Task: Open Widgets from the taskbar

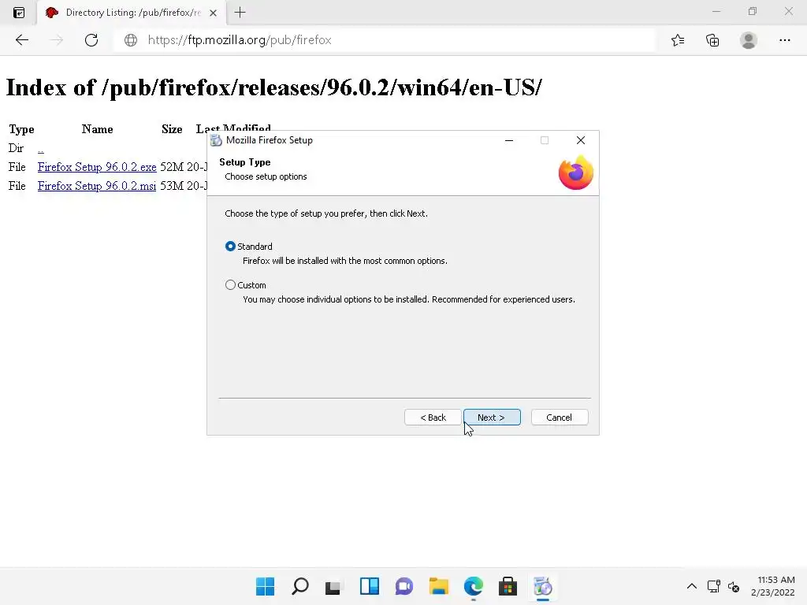Action: [x=370, y=586]
